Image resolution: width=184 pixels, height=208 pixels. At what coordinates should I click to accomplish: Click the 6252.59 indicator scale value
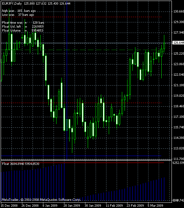pos(178,163)
